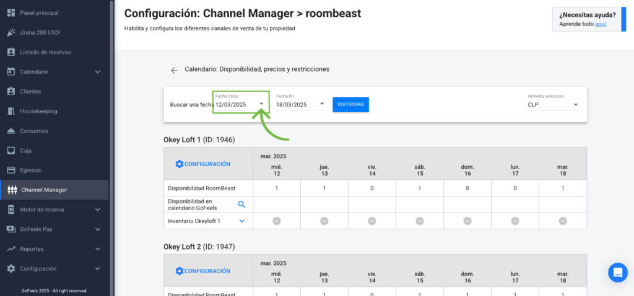Viewport: 634px width, 296px height.
Task: Click the Caja sidebar icon
Action: [x=11, y=150]
